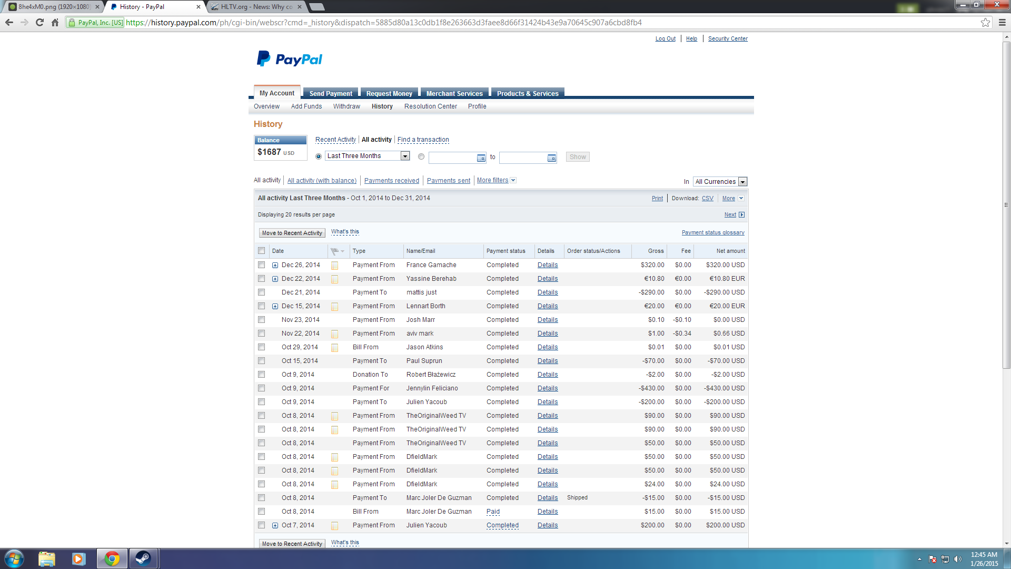1011x569 pixels.
Task: Tick checkbox for mattis just payment
Action: pyautogui.click(x=261, y=292)
